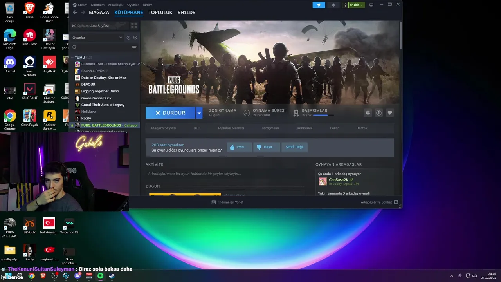Open Microsoft Edge desktop shortcut
501x282 pixels.
10,40
